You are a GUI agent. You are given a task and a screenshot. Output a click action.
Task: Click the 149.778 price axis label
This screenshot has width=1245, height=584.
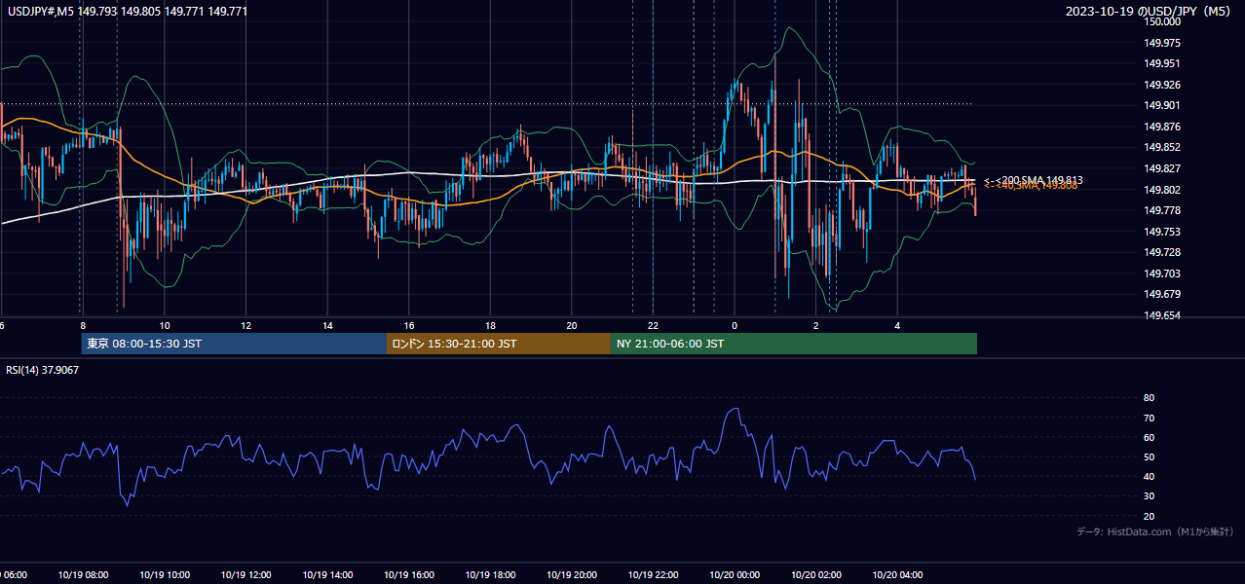point(1162,210)
